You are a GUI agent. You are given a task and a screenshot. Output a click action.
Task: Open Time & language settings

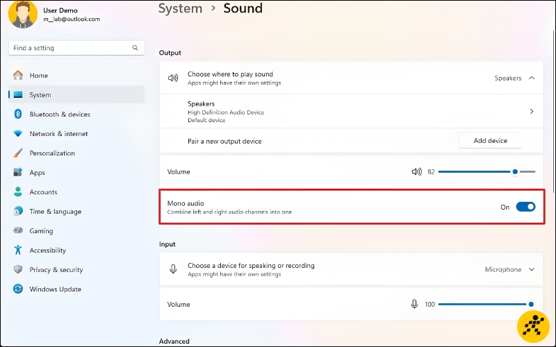point(76,212)
